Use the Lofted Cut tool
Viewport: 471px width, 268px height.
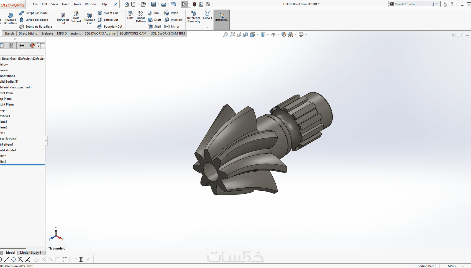108,20
